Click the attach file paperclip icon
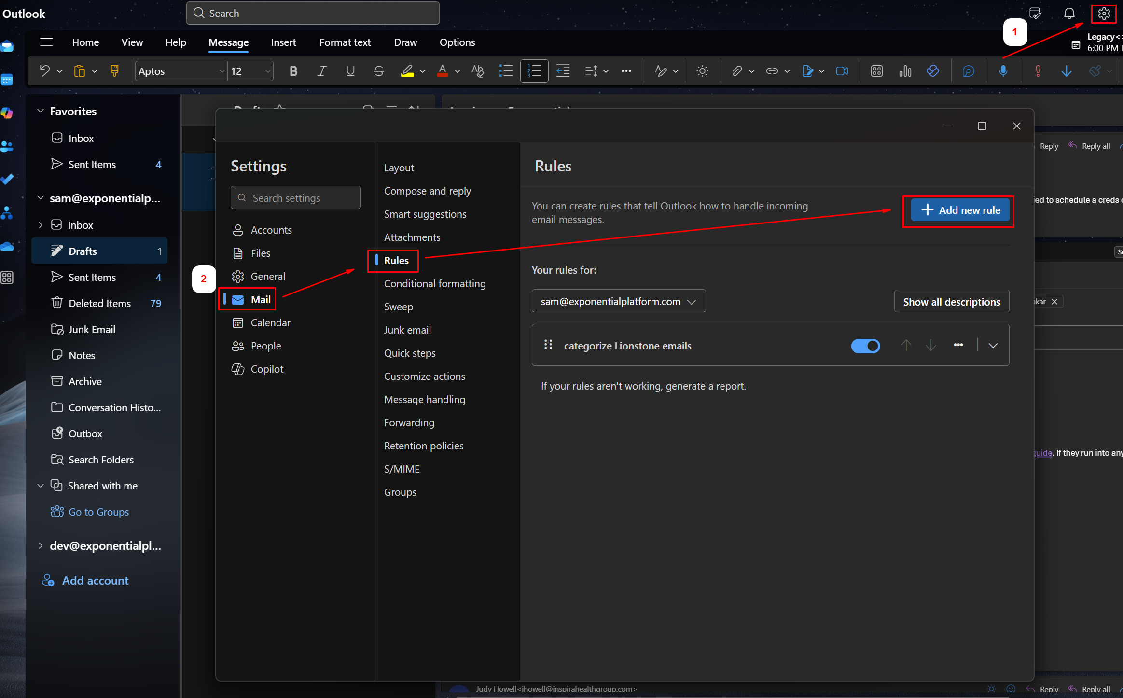 [736, 71]
